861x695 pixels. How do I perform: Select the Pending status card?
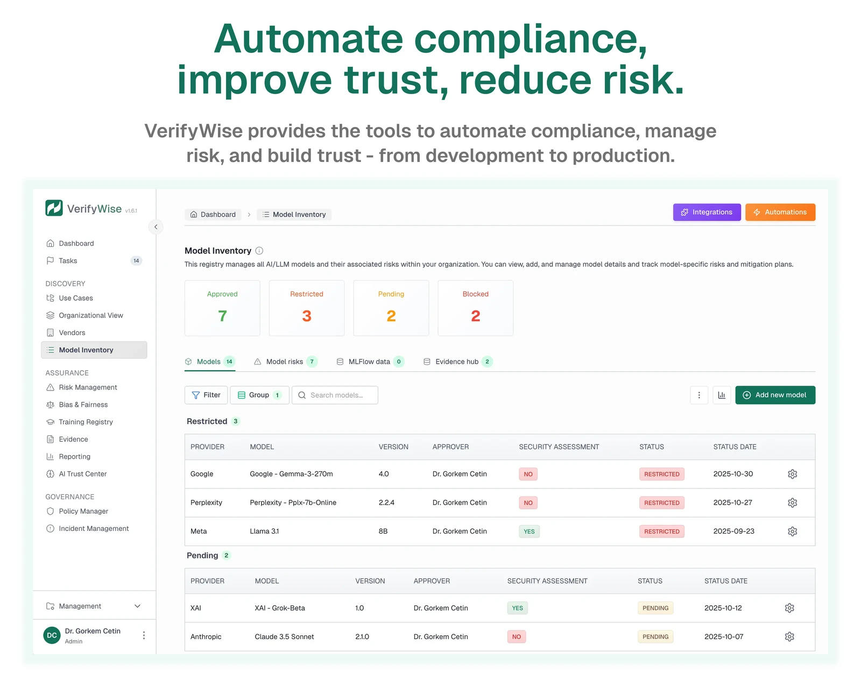391,308
